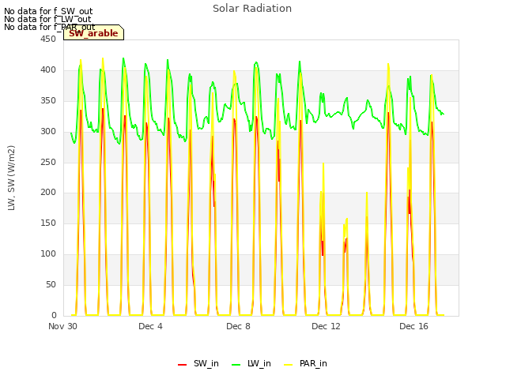Click the 200 y-axis tick label
The width and height of the screenshot is (506, 379).
point(48,193)
